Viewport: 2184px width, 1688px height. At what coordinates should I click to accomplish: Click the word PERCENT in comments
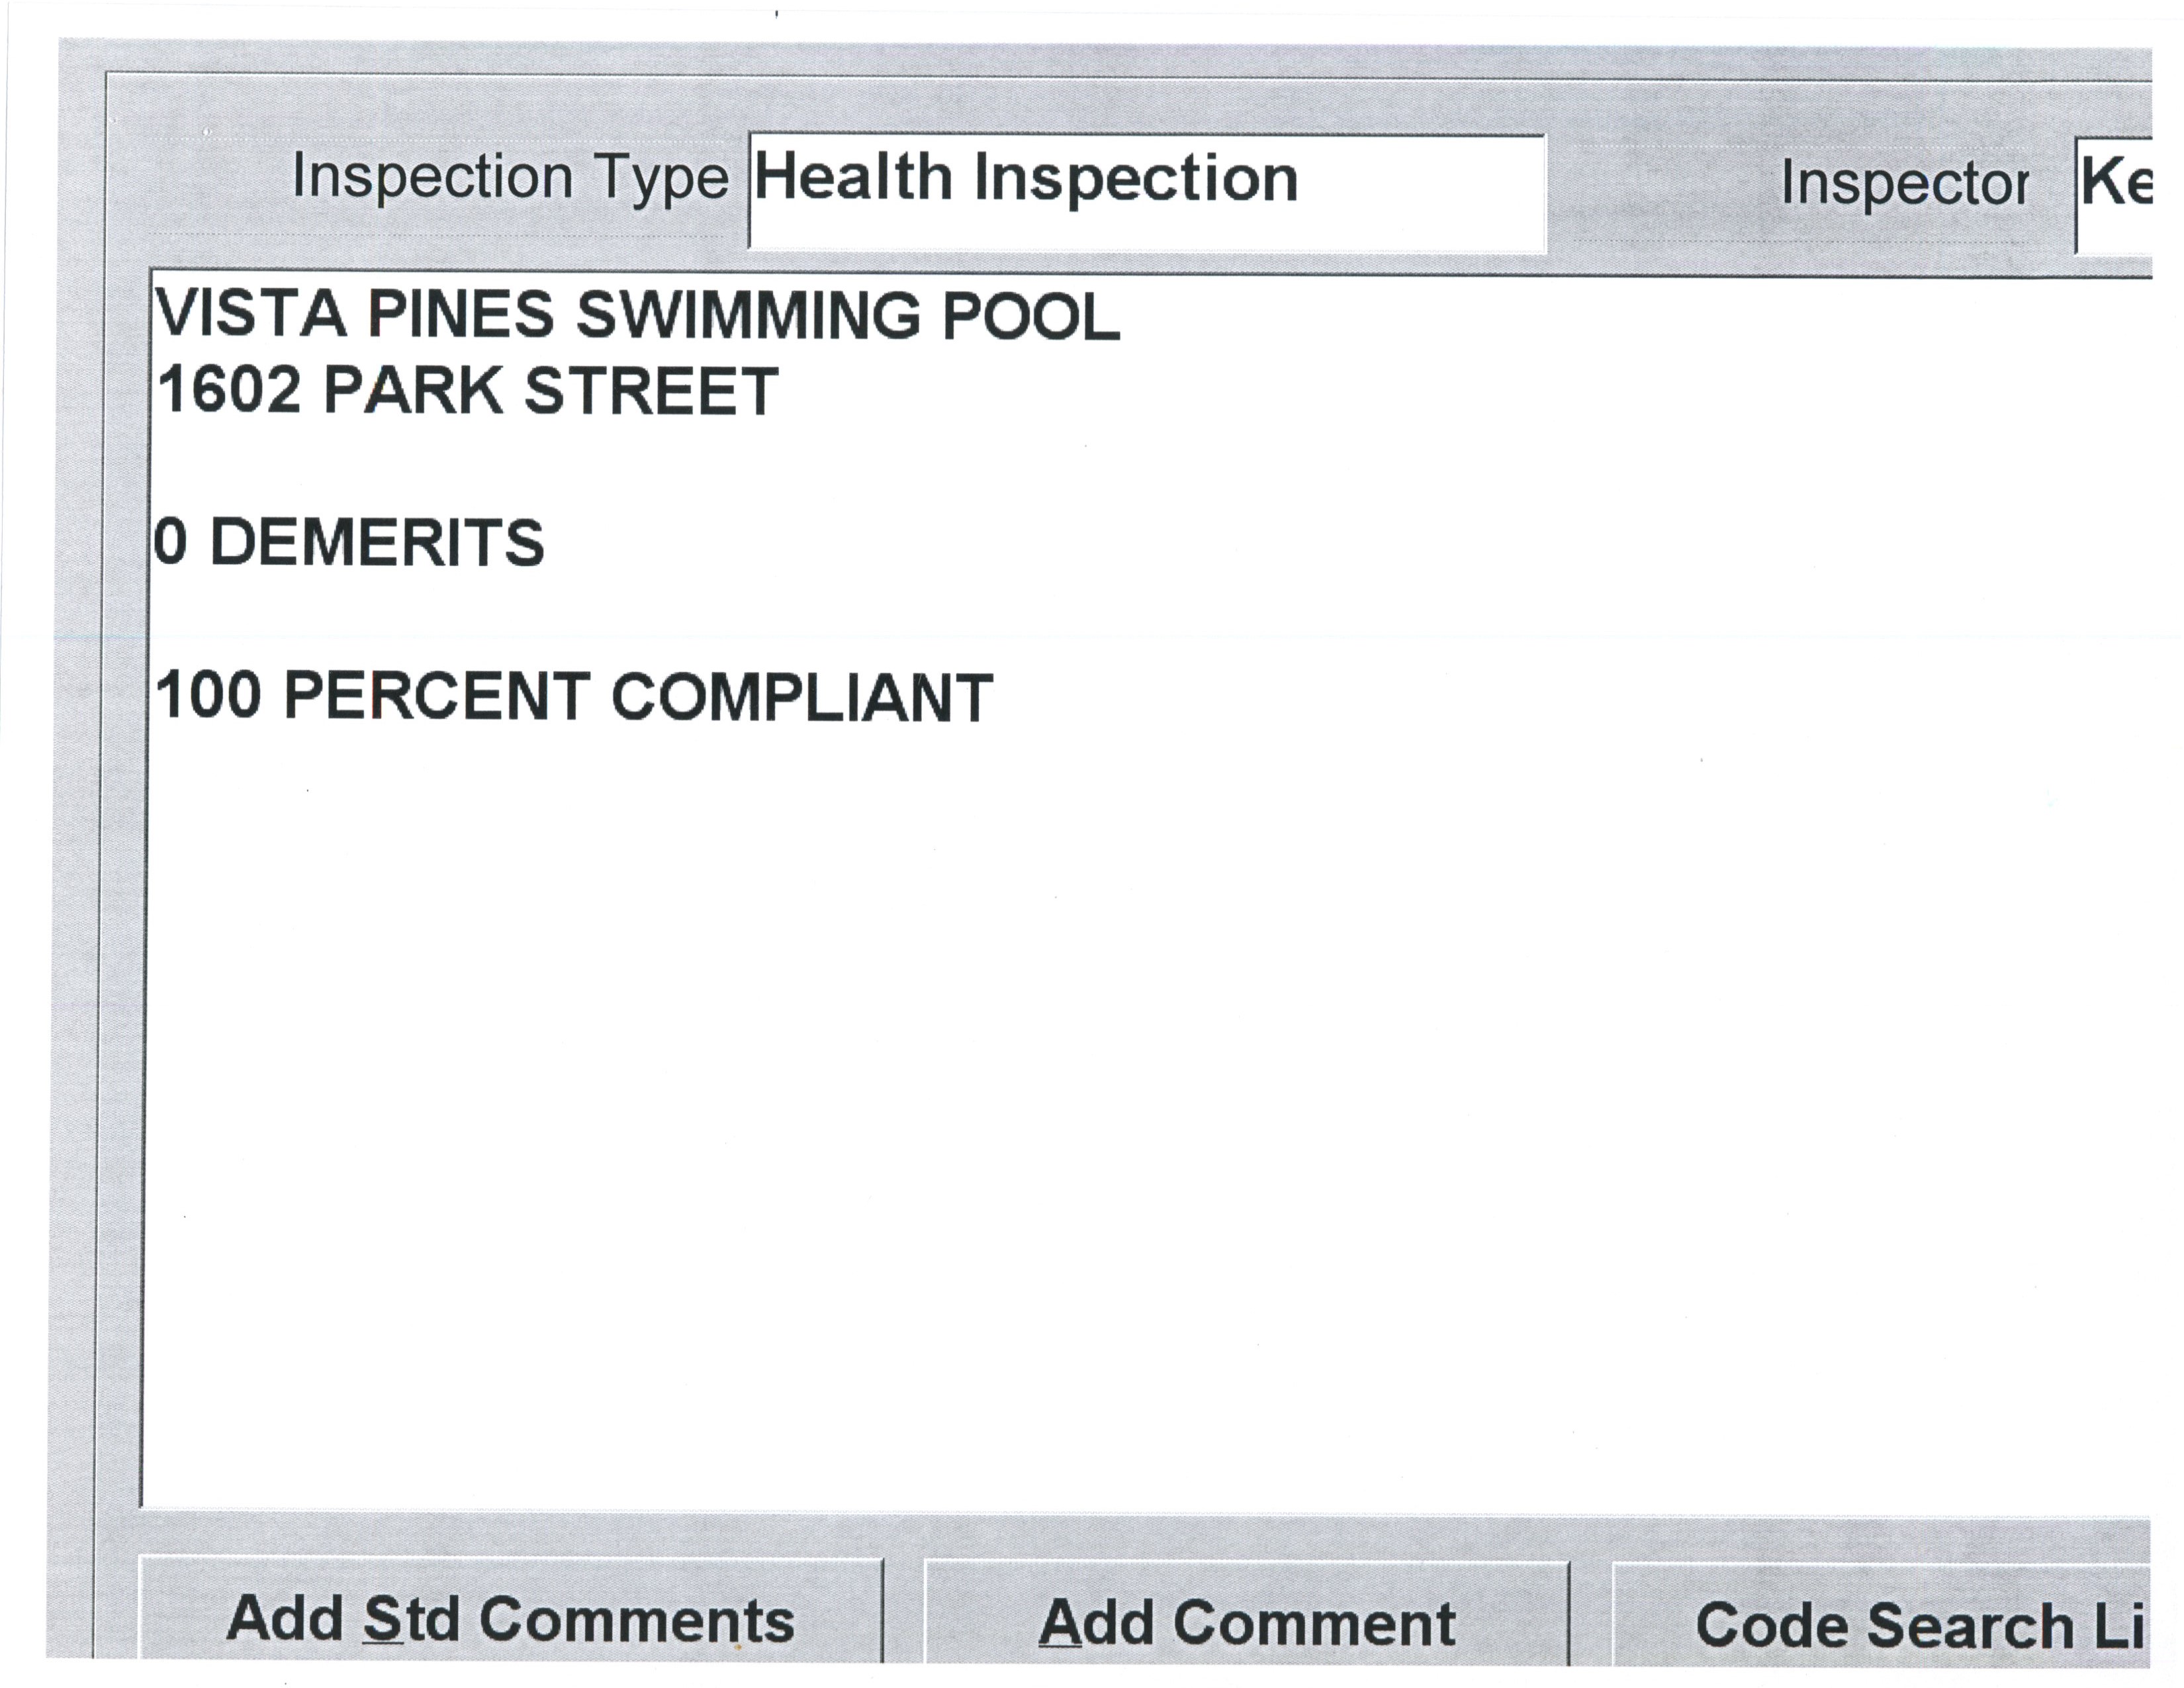(x=437, y=697)
